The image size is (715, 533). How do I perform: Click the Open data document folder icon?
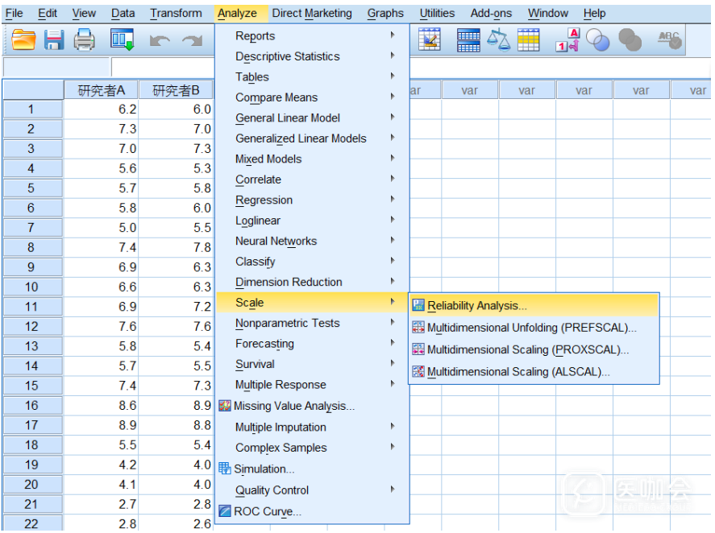click(x=23, y=40)
